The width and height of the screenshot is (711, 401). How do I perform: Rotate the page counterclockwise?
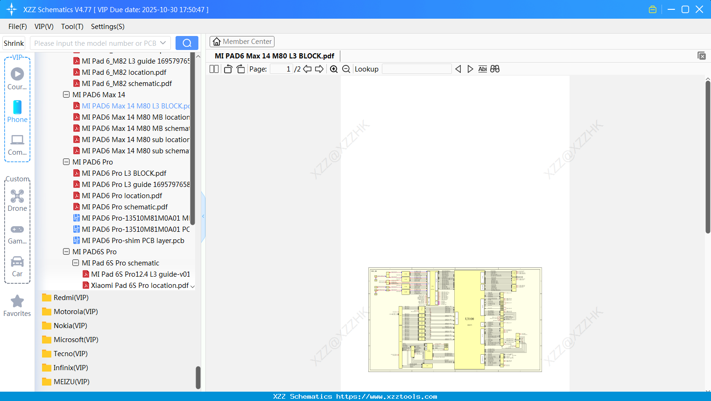[228, 69]
